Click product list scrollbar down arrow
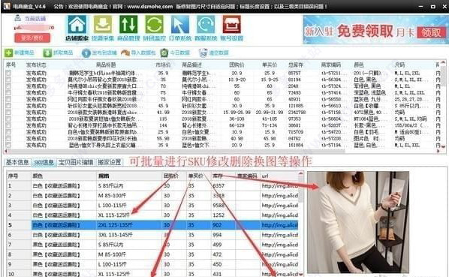The image size is (449, 277). point(443,147)
